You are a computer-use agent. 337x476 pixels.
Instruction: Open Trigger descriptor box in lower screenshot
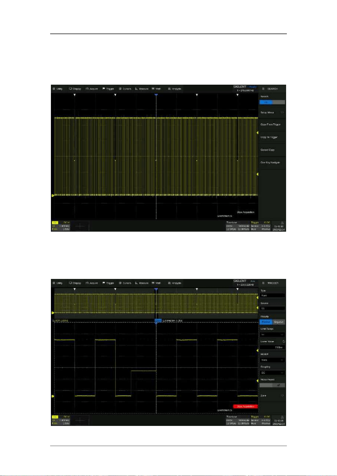click(x=261, y=420)
